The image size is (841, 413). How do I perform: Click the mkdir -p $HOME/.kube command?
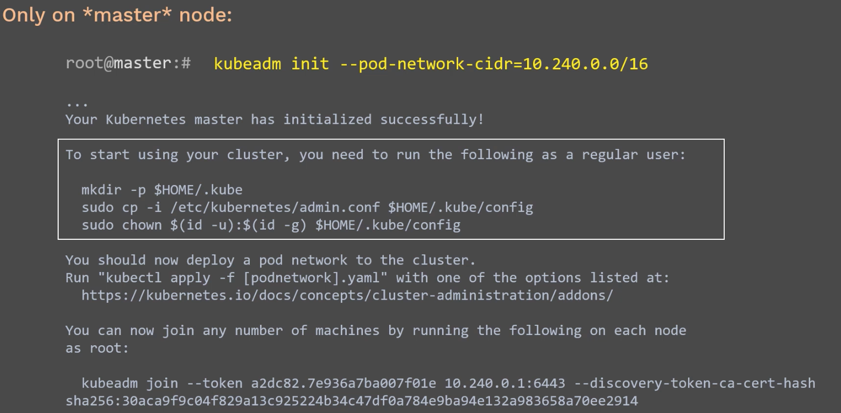[x=162, y=190]
